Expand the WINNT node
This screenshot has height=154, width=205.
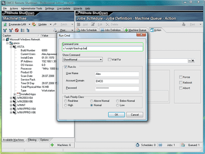[x=11, y=105]
